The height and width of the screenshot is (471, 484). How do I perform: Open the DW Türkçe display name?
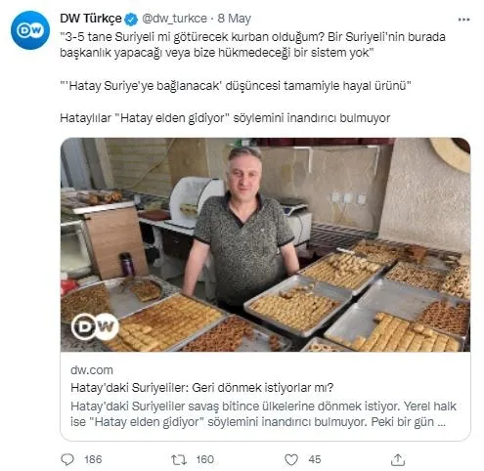point(91,19)
